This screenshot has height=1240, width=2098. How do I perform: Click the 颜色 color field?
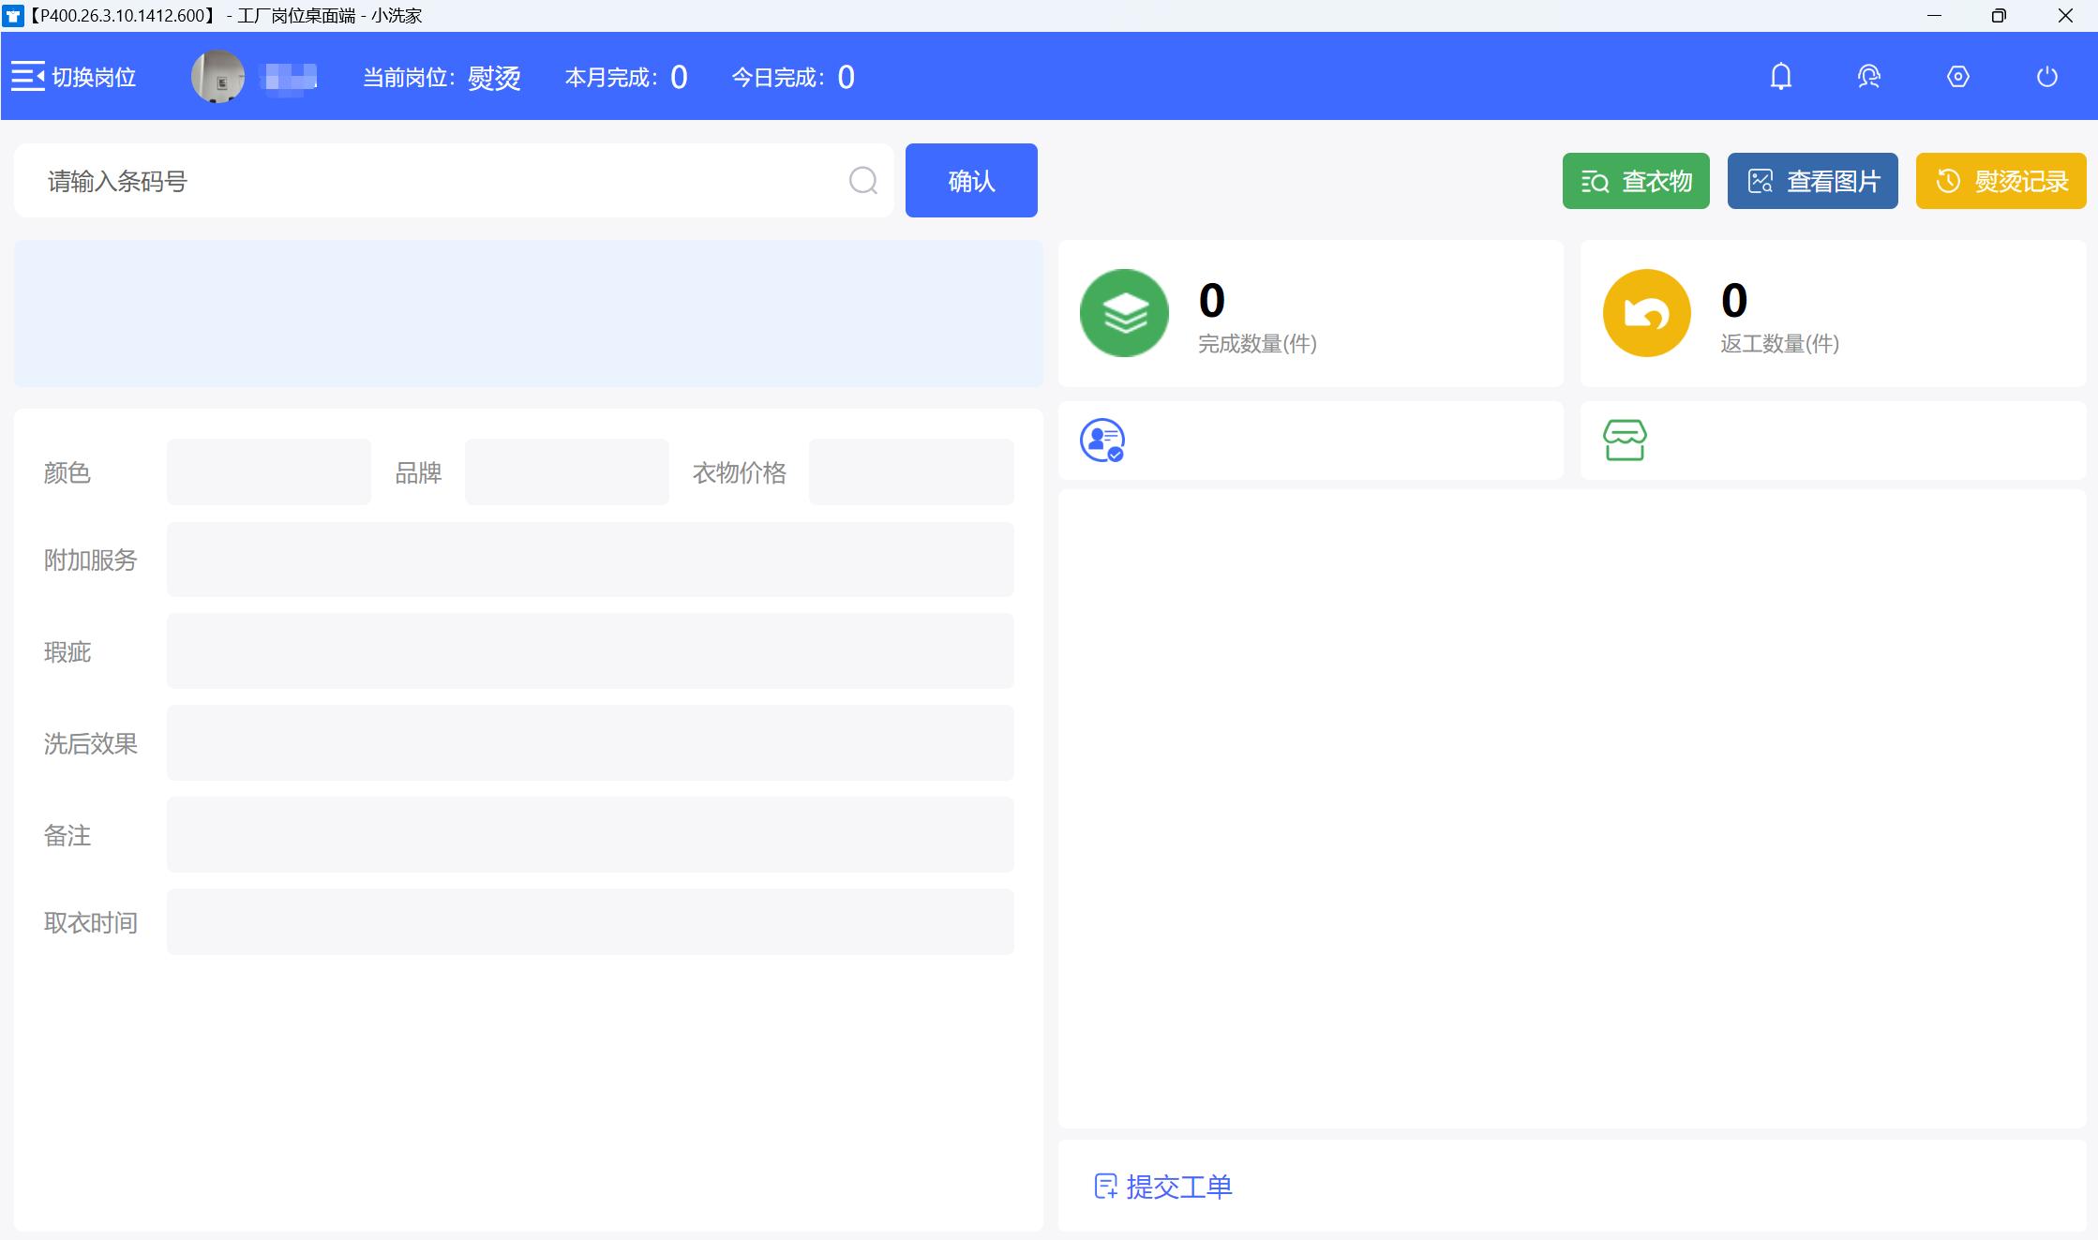[x=268, y=472]
